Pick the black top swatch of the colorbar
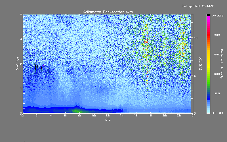227x142 pixels. coord(208,15)
